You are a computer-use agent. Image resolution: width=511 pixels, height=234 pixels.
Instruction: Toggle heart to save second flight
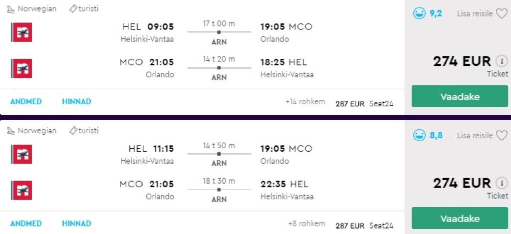(x=502, y=135)
